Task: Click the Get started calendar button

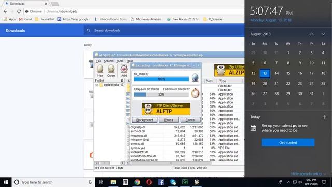Action: [x=288, y=142]
